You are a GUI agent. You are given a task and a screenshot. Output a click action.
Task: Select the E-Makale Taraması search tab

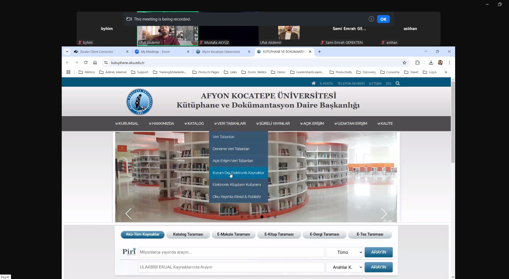tap(234, 234)
